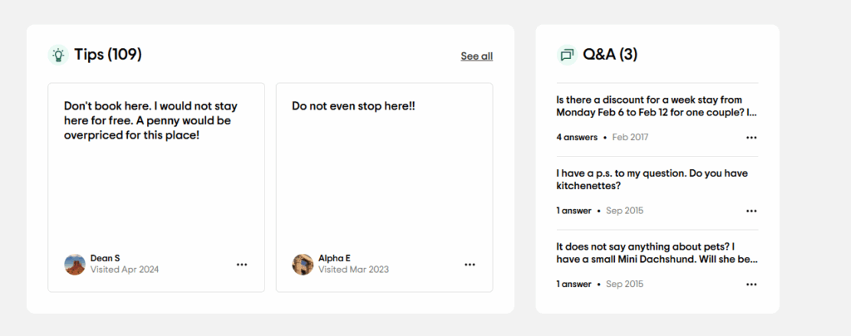View 1 answer under kitchenettes question
The width and height of the screenshot is (851, 336).
pyautogui.click(x=573, y=211)
